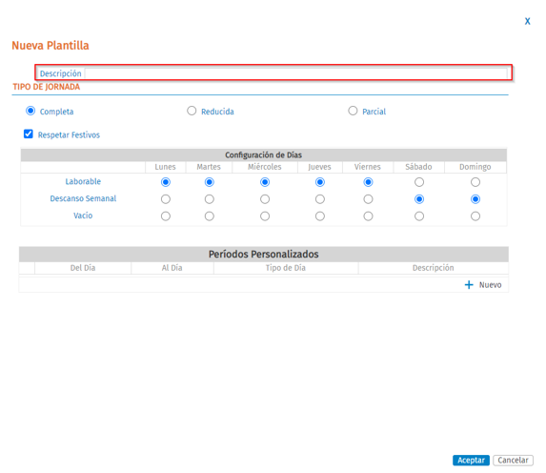Confirm with the Aceptar button
This screenshot has height=473, width=546.
[471, 460]
